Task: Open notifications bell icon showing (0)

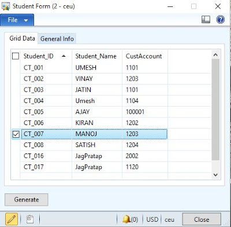Action: pos(130,219)
